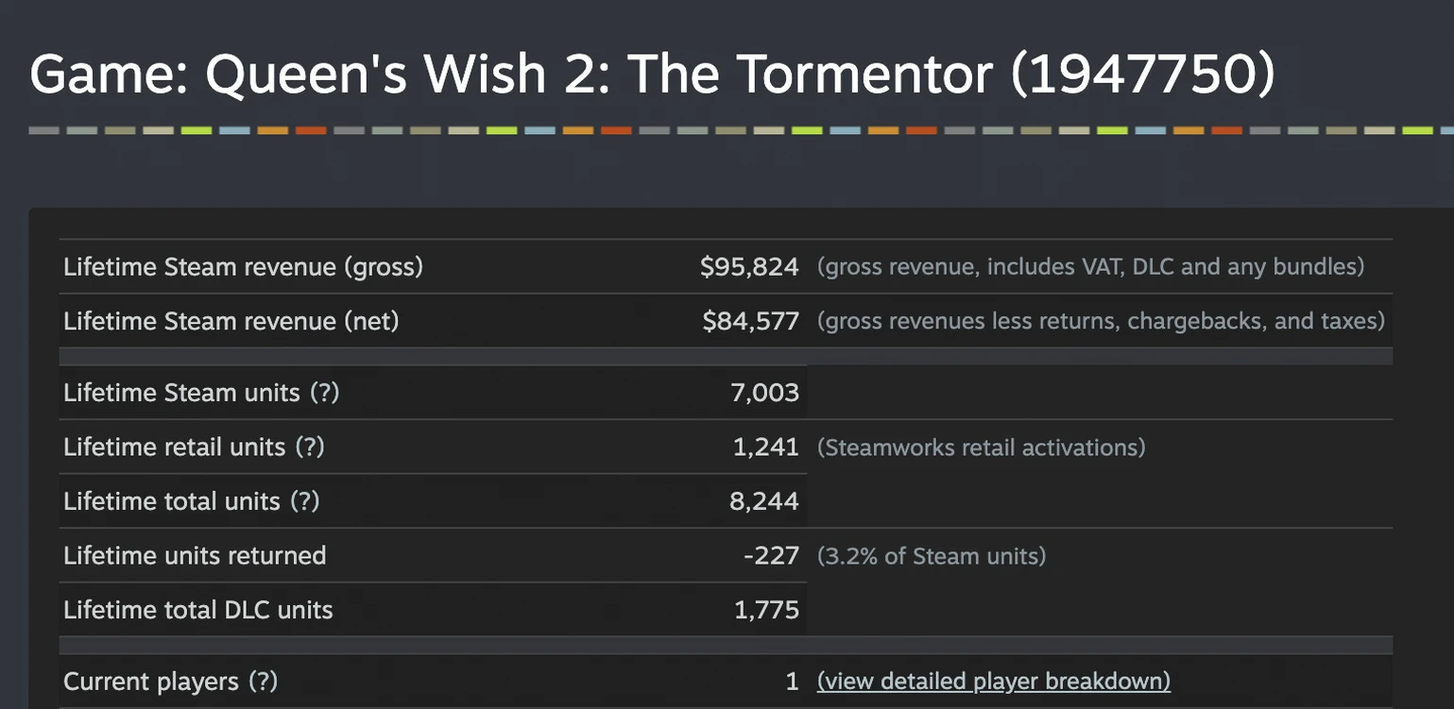Screen dimensions: 1454x709
Task: Select the Lifetime Steam revenue (gross) label
Action: (243, 267)
